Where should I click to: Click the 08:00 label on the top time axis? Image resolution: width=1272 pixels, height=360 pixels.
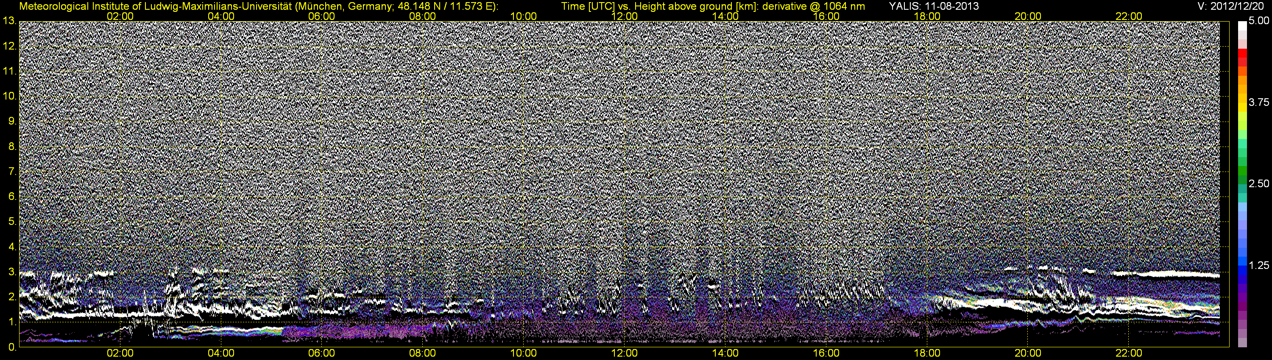[423, 16]
